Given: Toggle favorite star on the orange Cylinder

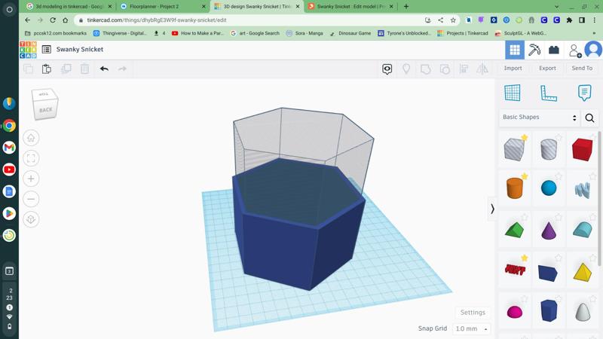Looking at the screenshot, I should [x=525, y=177].
